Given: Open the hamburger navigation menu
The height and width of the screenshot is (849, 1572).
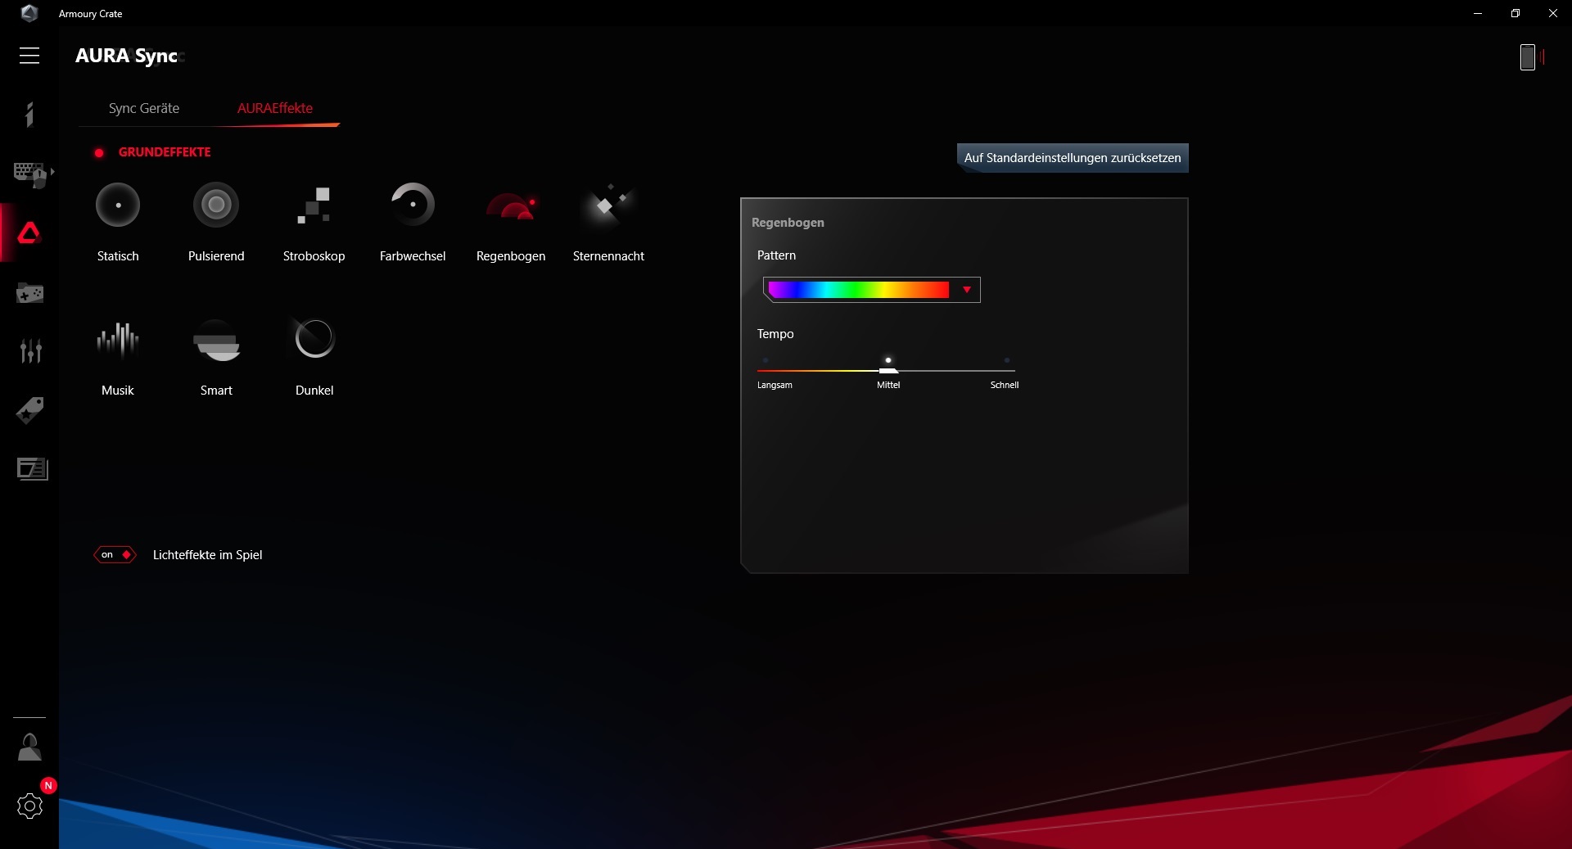Looking at the screenshot, I should [29, 56].
